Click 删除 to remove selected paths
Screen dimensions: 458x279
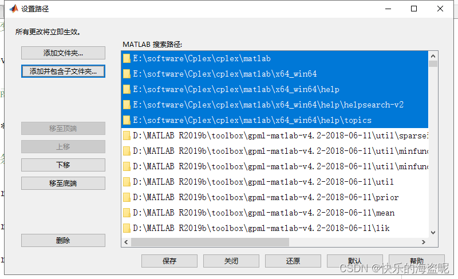click(x=63, y=241)
